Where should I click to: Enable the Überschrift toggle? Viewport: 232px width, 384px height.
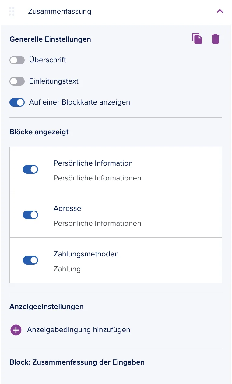pos(17,60)
